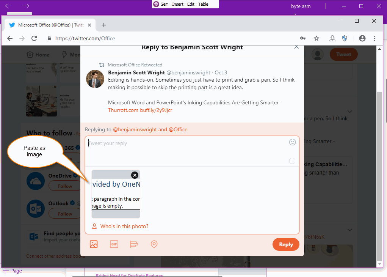387x277 pixels.
Task: Go back in the browser
Action: coord(10,38)
